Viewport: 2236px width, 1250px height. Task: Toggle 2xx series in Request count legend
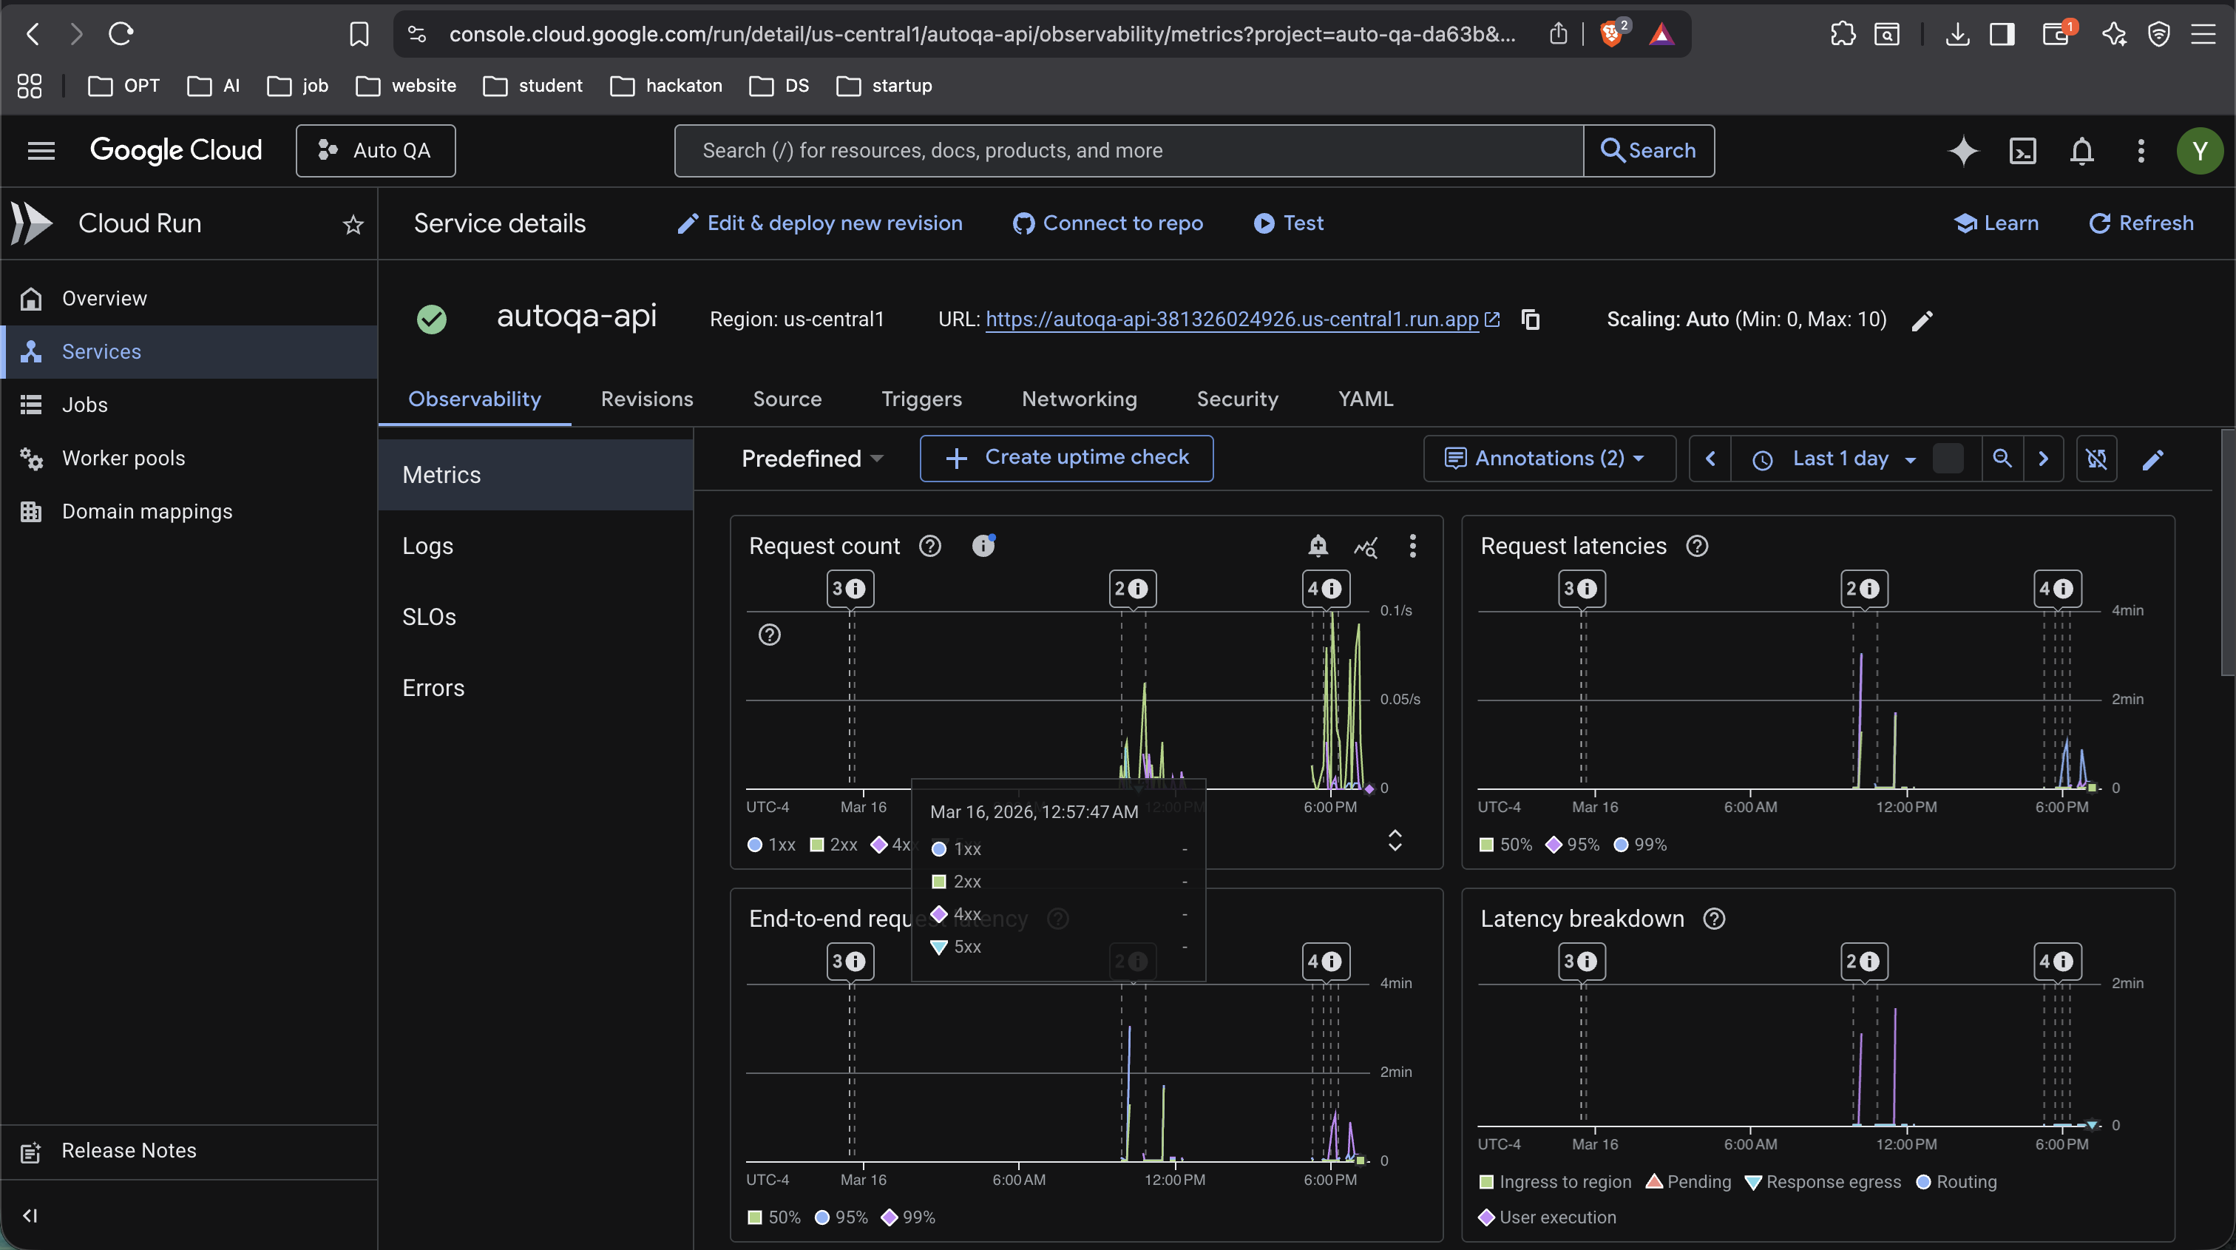(x=833, y=845)
